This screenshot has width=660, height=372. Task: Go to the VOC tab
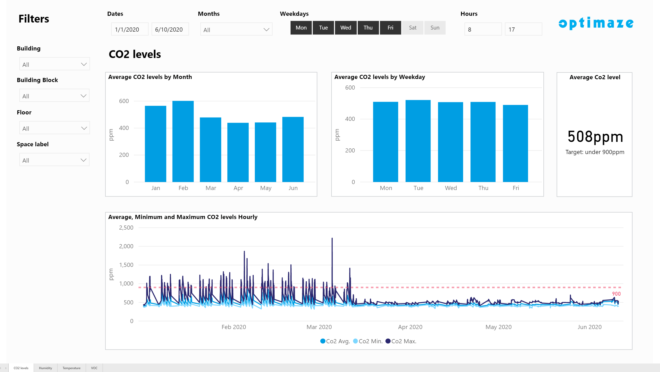(x=94, y=368)
